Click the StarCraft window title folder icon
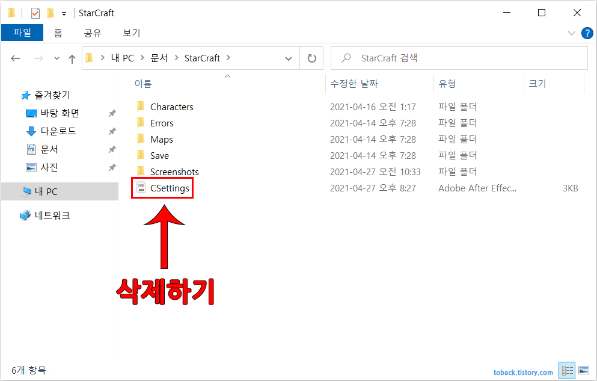 [11, 13]
